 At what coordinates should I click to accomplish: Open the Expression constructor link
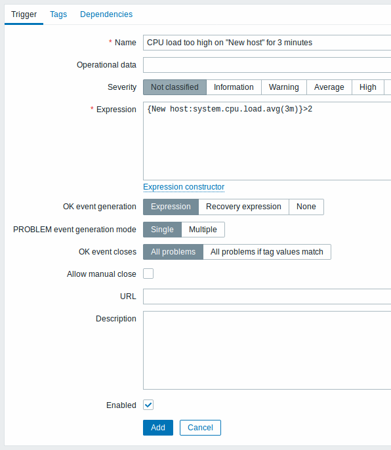tap(184, 187)
